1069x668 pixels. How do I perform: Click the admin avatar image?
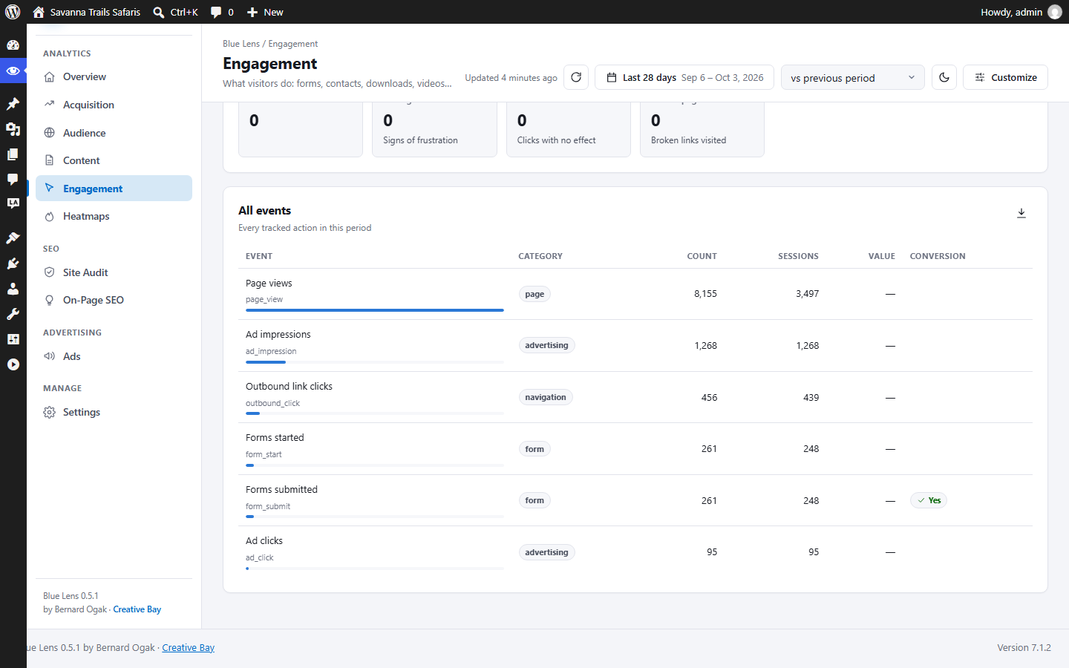tap(1055, 12)
